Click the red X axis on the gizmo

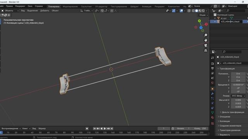coord(206,24)
